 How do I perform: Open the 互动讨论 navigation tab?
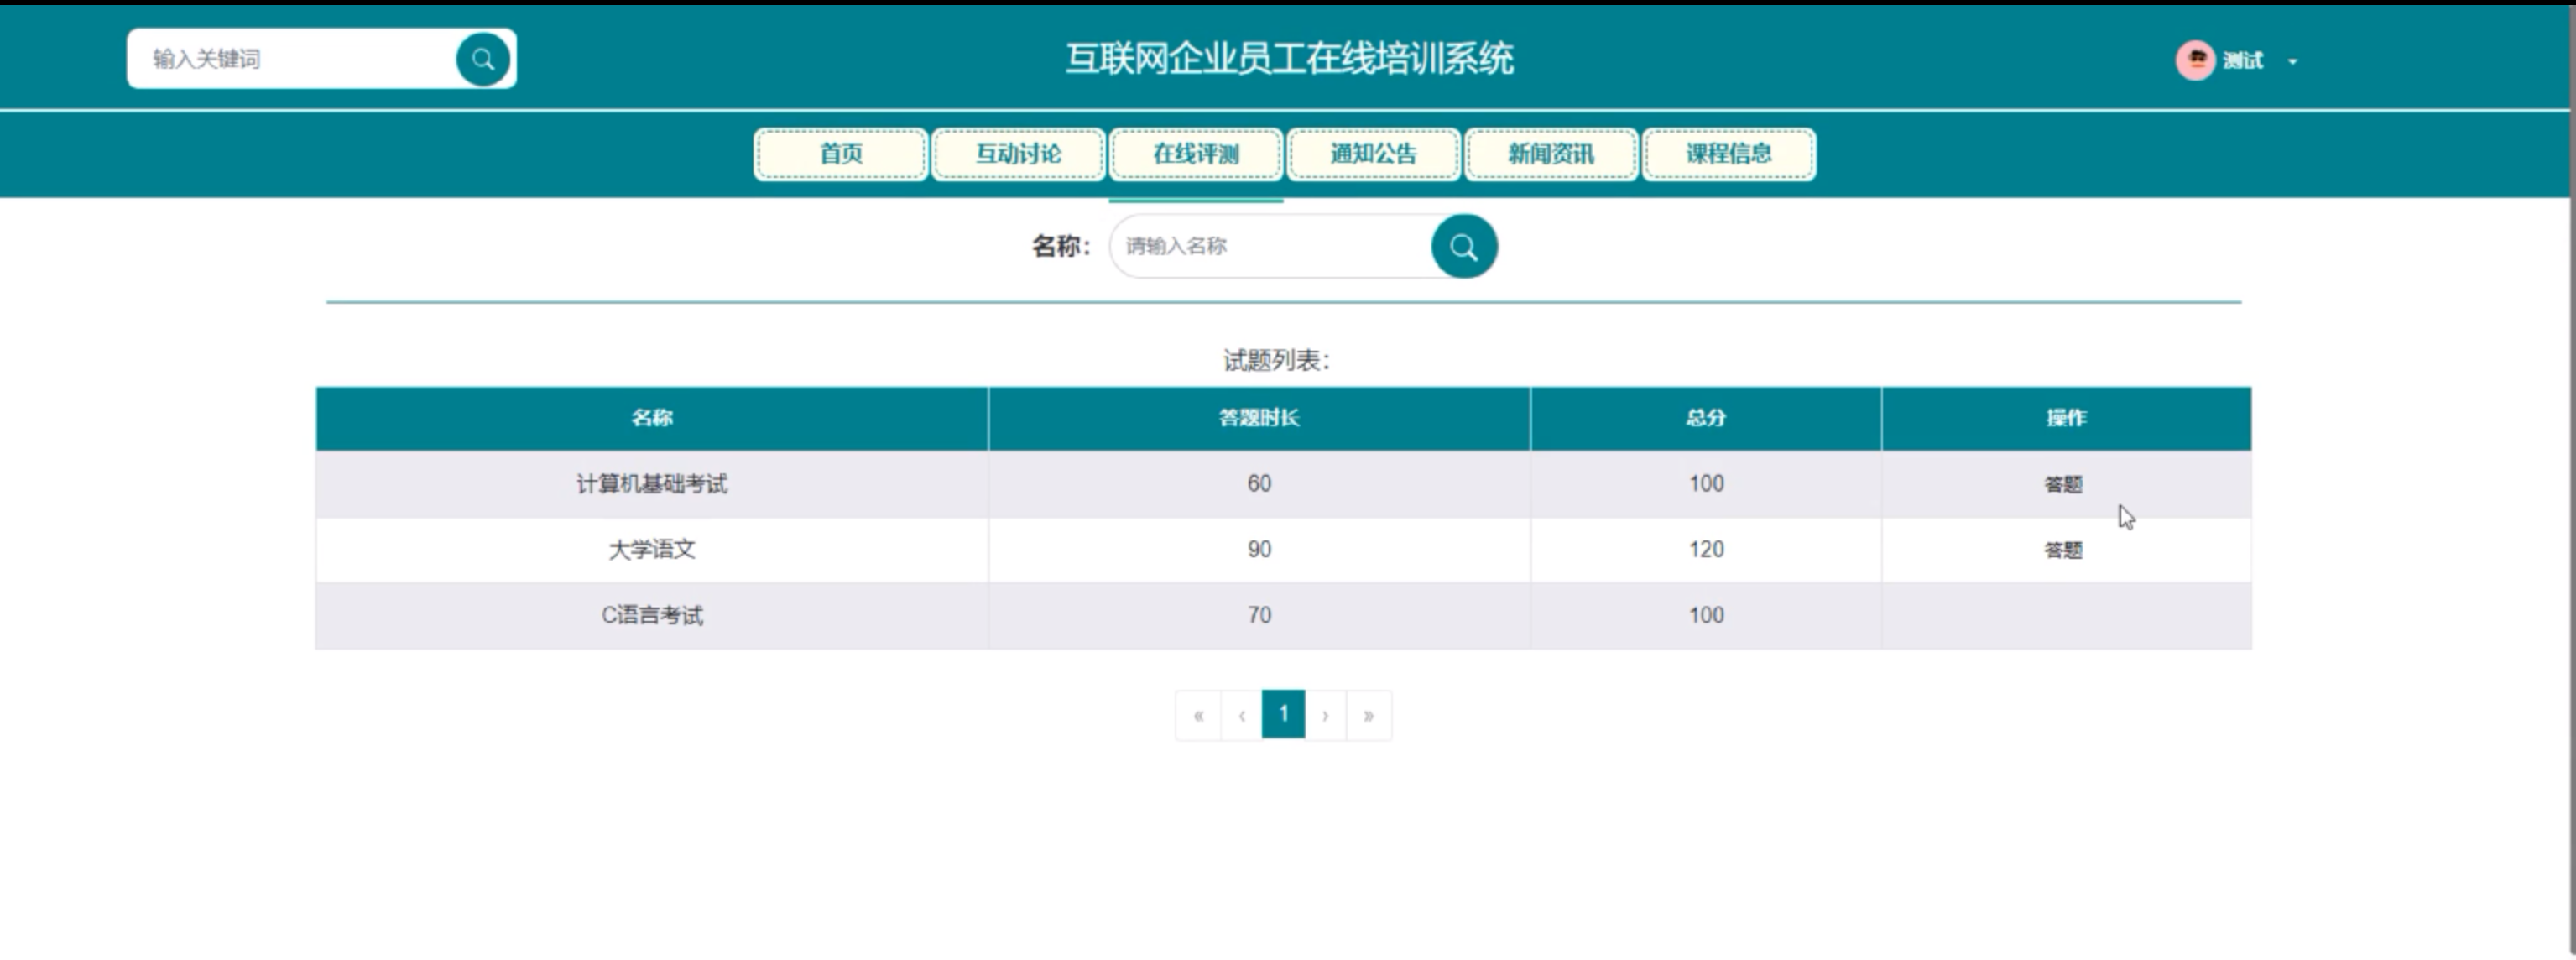[x=1018, y=154]
